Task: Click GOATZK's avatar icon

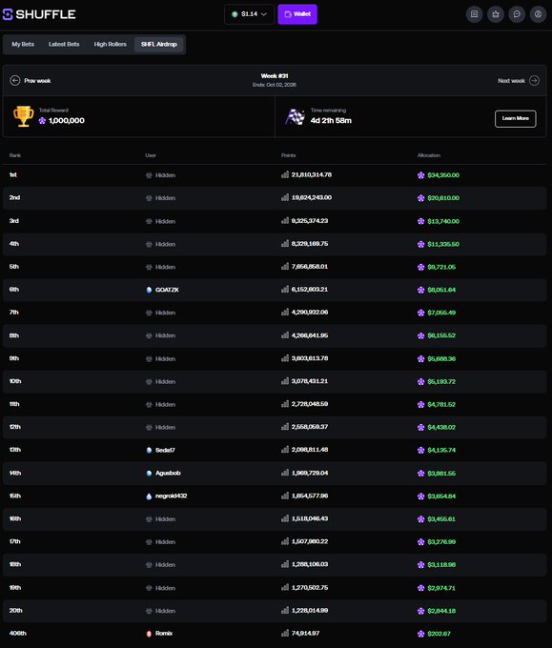Action: (x=149, y=290)
